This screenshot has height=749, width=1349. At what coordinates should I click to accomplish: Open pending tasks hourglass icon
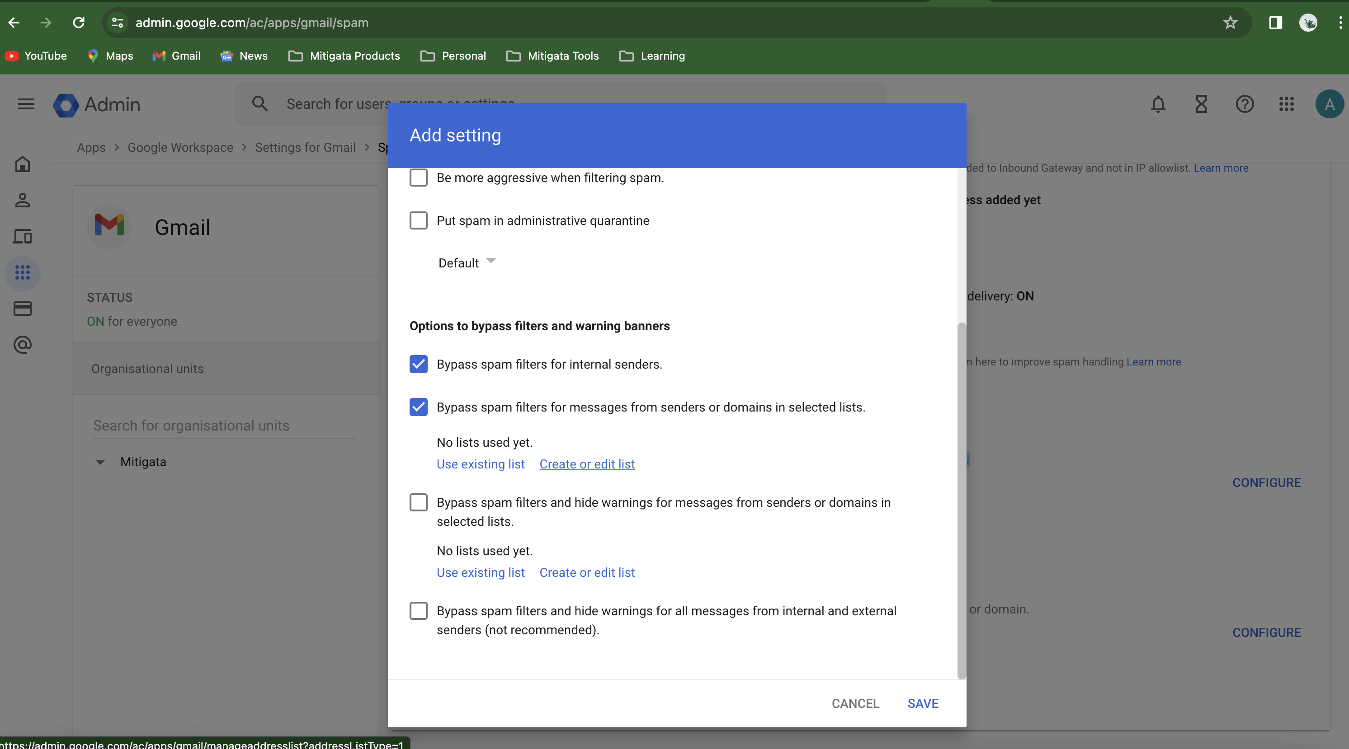click(x=1201, y=103)
